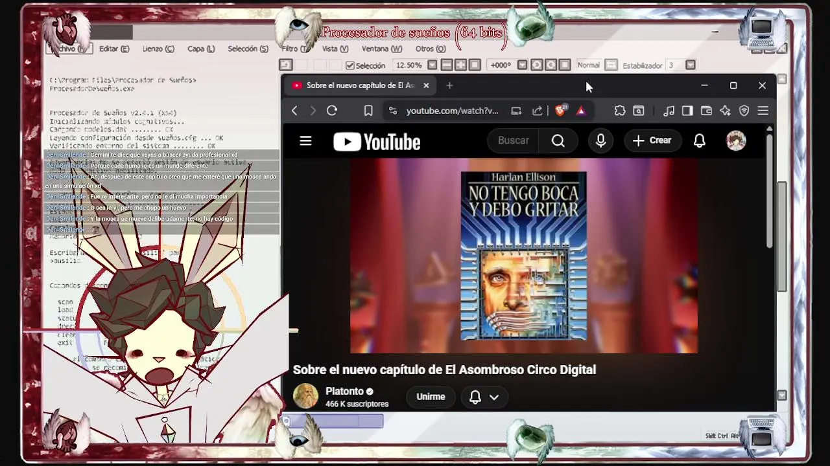Open site settings icon in address bar
This screenshot has height=466, width=830.
[x=392, y=111]
